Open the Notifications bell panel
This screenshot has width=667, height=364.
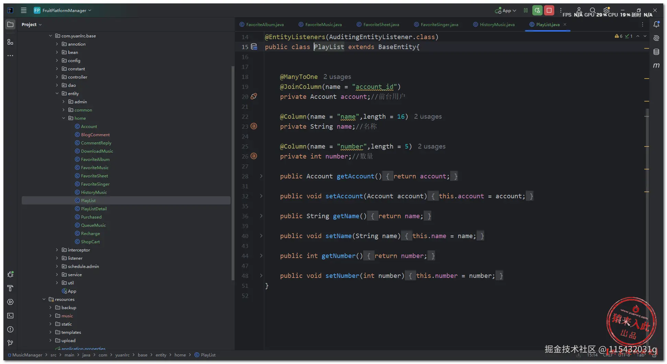click(x=656, y=24)
